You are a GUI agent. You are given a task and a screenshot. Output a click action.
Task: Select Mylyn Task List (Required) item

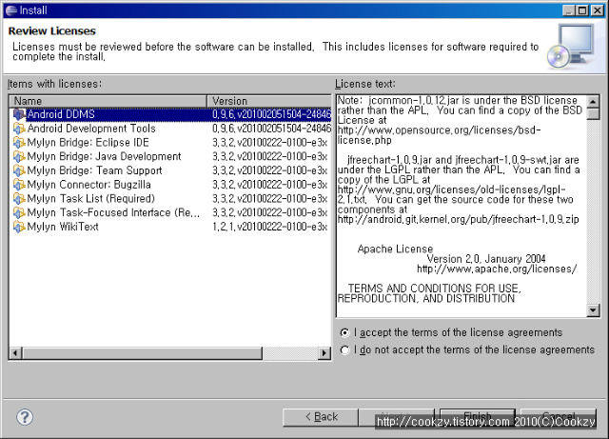pyautogui.click(x=170, y=198)
